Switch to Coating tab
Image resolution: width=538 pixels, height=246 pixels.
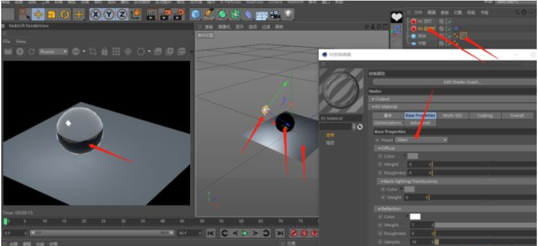485,116
